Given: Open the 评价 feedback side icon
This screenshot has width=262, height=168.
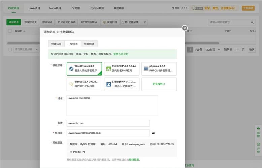Looking at the screenshot, I should point(258,148).
